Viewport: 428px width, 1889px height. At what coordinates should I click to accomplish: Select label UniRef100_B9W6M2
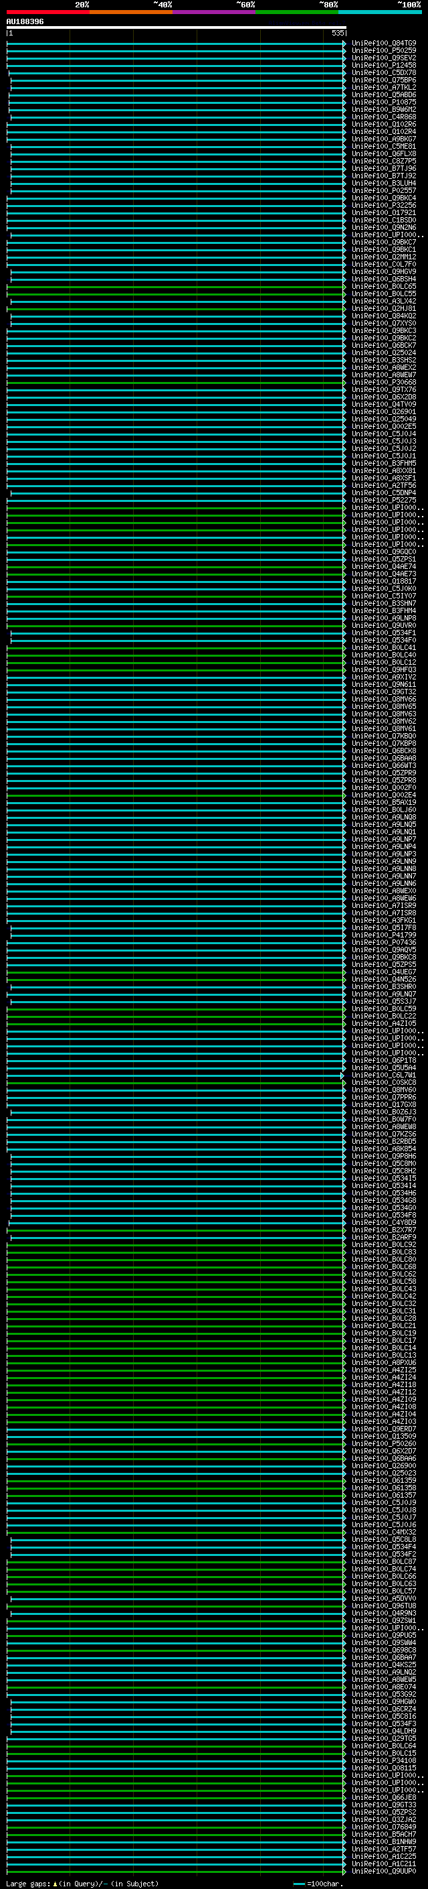[x=383, y=109]
